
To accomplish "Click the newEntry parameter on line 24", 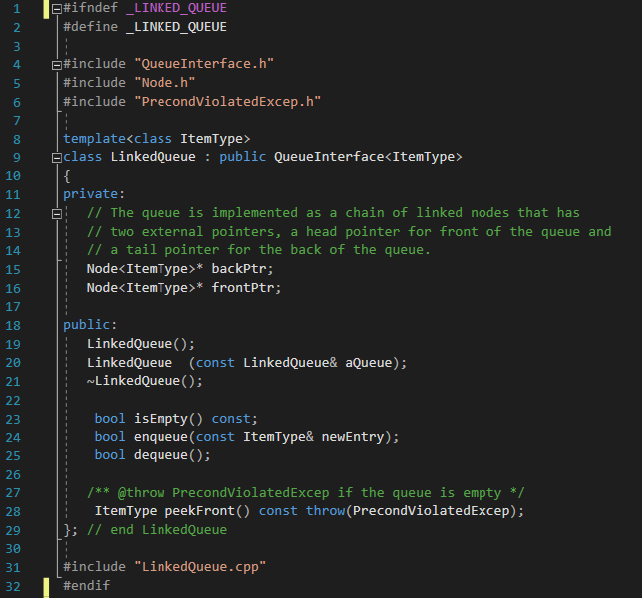I will pyautogui.click(x=353, y=437).
